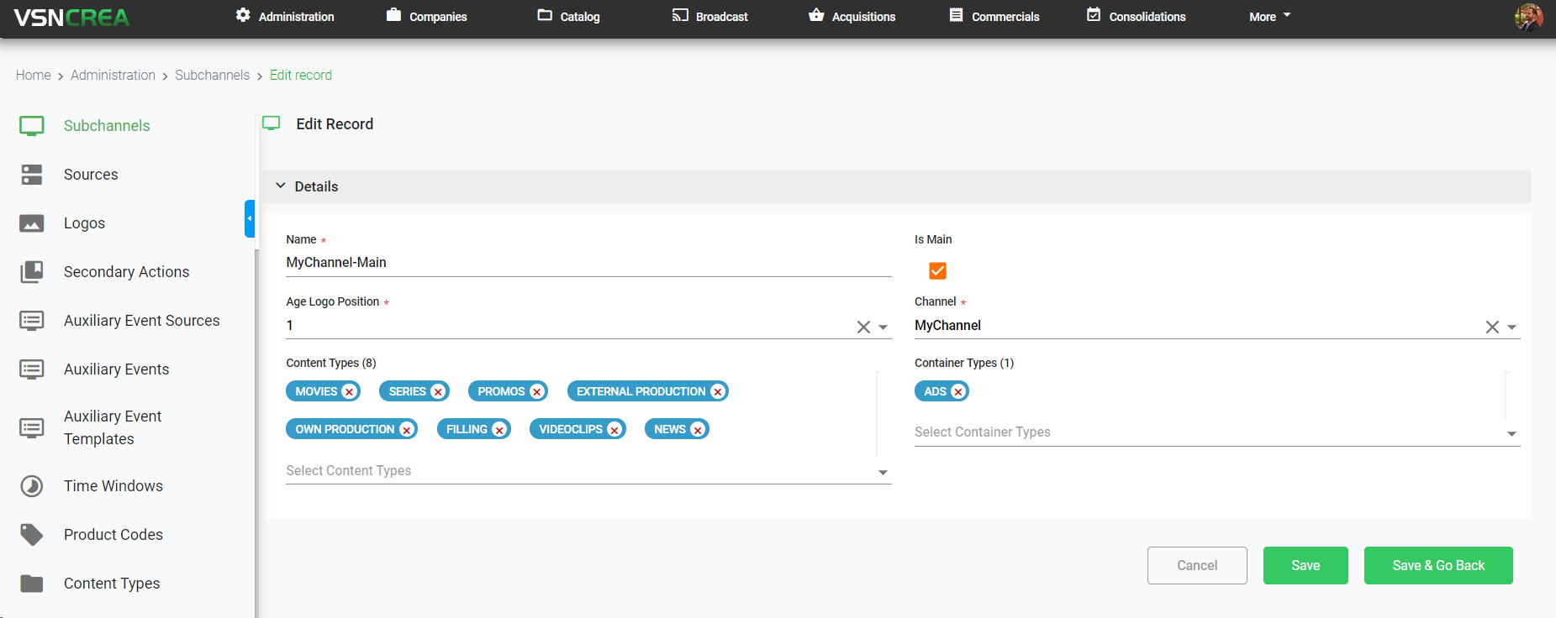Click the Save & Go Back button

point(1437,566)
